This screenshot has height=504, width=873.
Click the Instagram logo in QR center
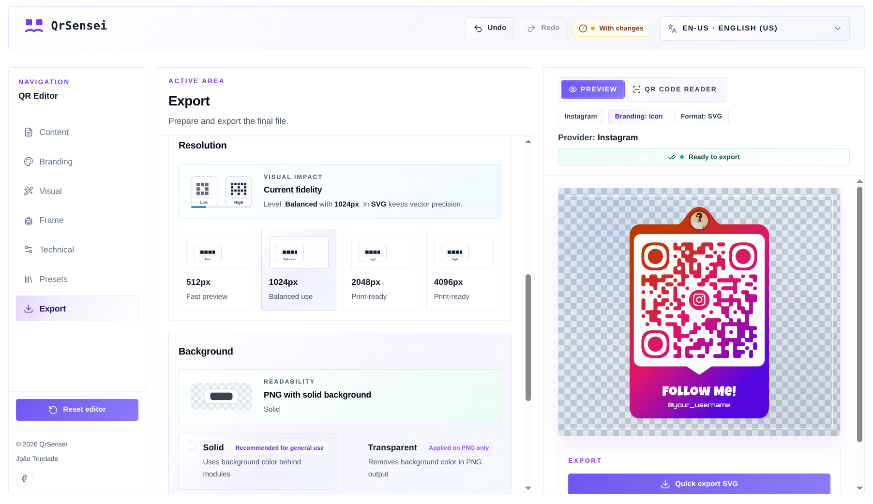coord(699,300)
